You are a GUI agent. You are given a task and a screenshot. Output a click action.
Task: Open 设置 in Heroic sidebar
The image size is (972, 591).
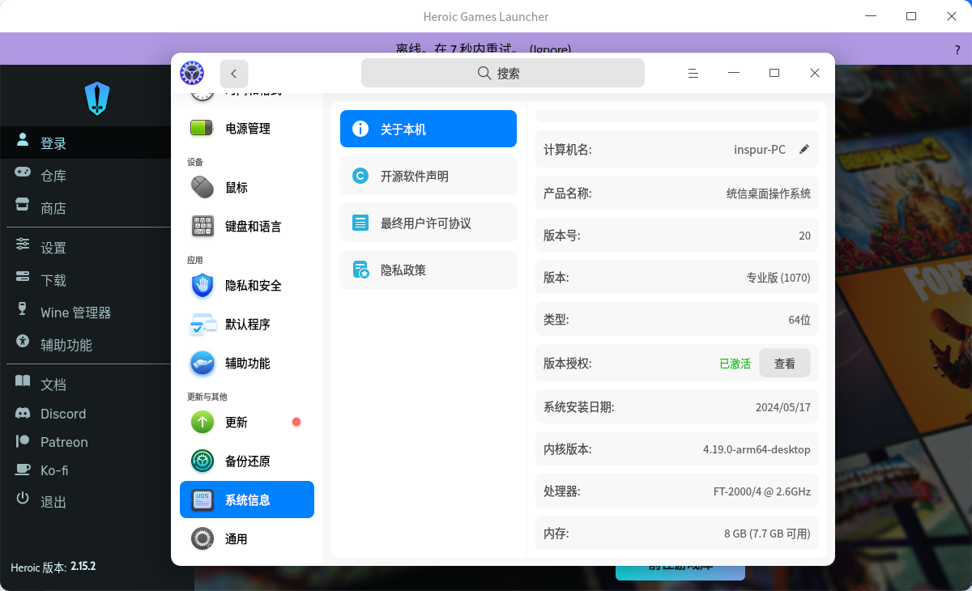(x=53, y=248)
